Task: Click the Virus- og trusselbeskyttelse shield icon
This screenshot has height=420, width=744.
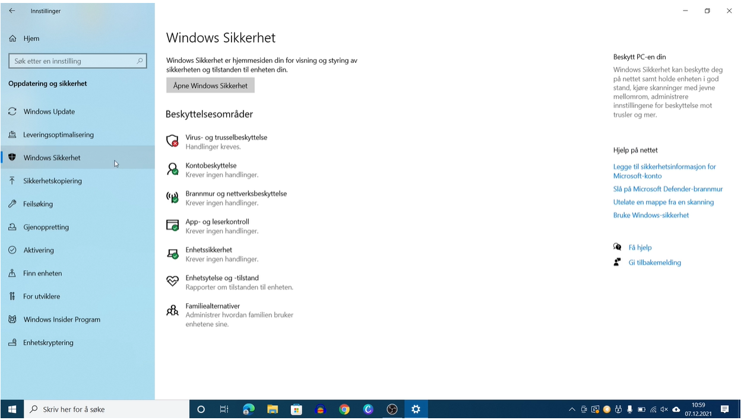Action: (172, 141)
